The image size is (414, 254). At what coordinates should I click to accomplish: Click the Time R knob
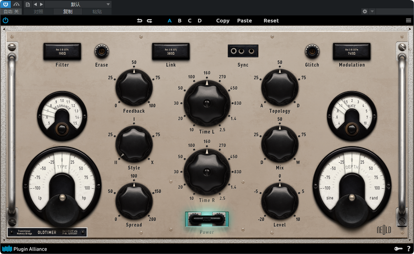207,172
